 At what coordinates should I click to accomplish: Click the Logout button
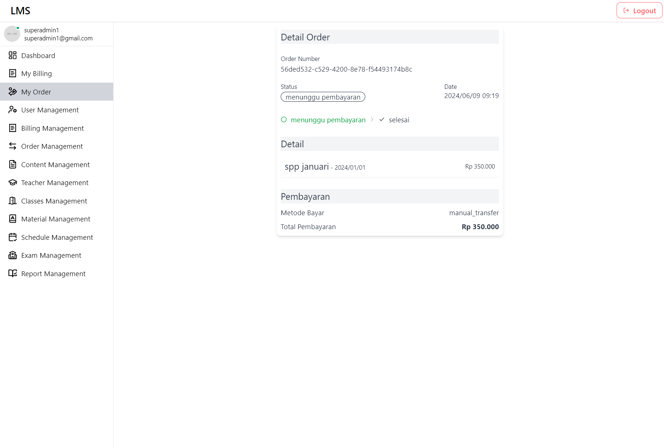(639, 11)
